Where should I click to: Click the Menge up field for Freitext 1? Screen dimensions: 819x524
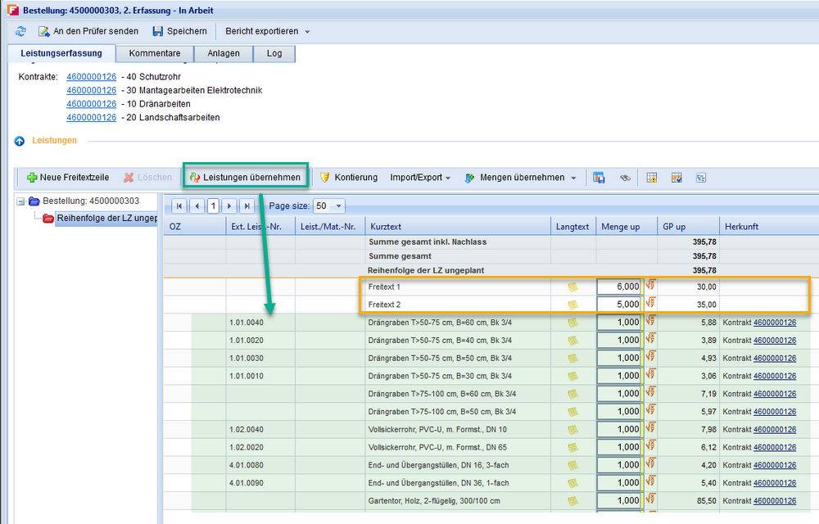tap(618, 287)
